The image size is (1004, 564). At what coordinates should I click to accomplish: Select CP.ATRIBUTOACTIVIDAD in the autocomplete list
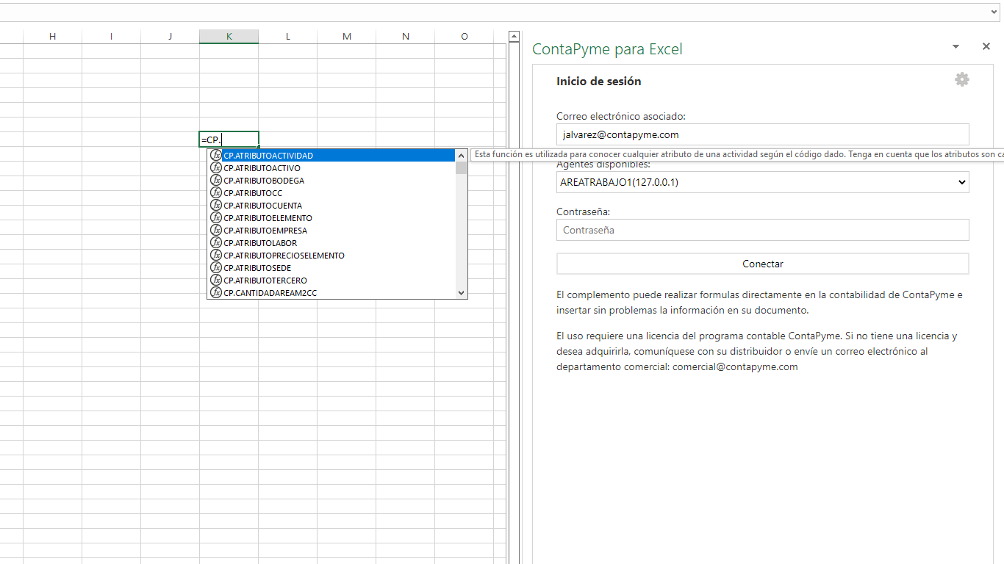click(332, 156)
